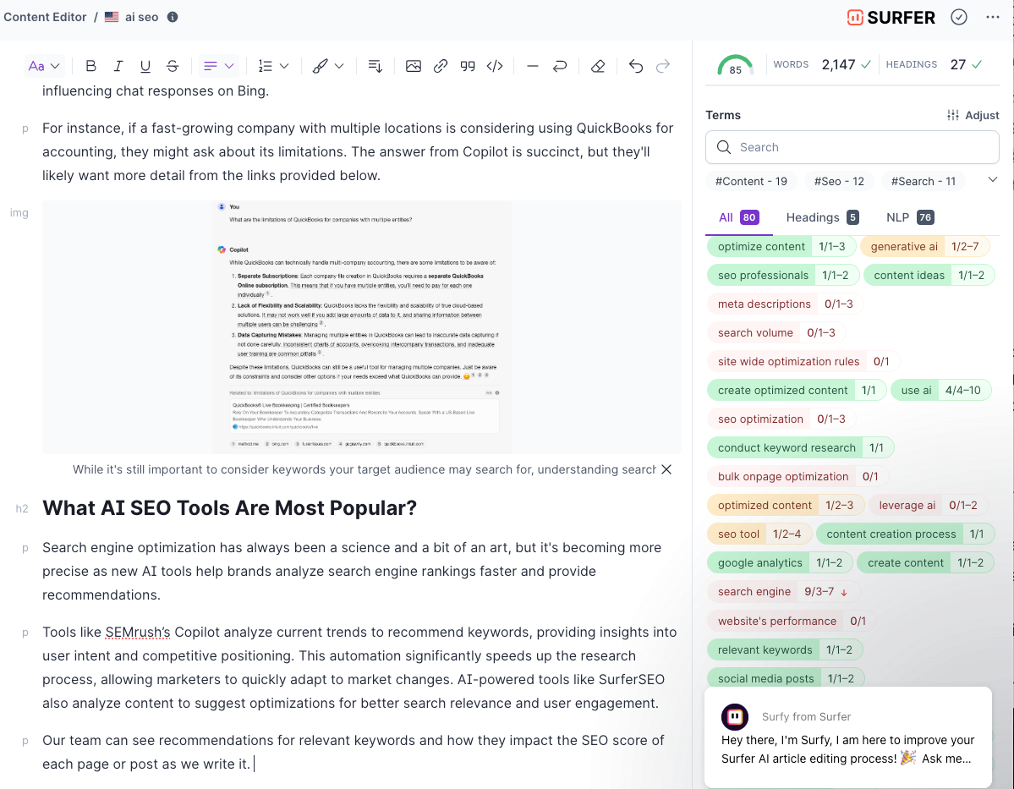This screenshot has height=789, width=1014.
Task: Toggle the #Content - 19 filter tag
Action: 751,181
